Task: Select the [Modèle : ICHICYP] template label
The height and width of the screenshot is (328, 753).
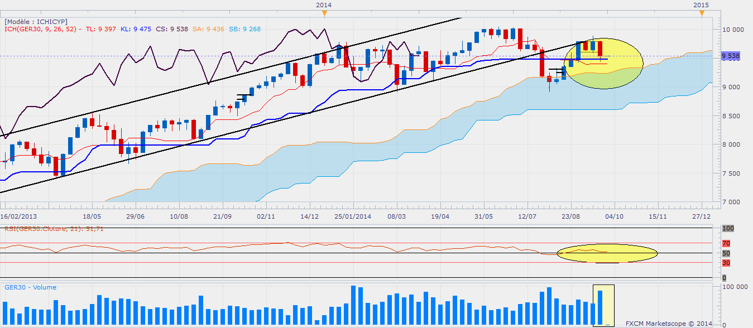Action: pos(36,21)
